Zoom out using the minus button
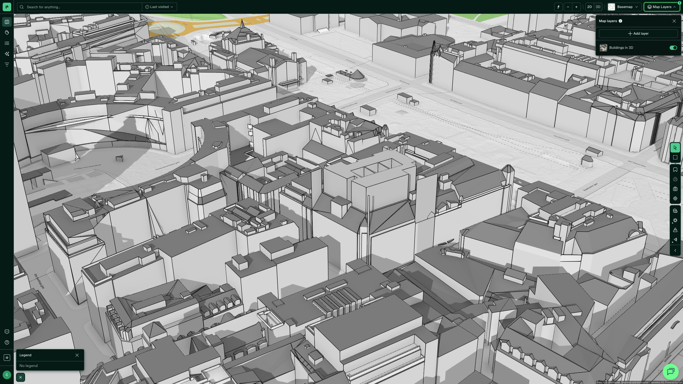The height and width of the screenshot is (384, 683). 568,7
